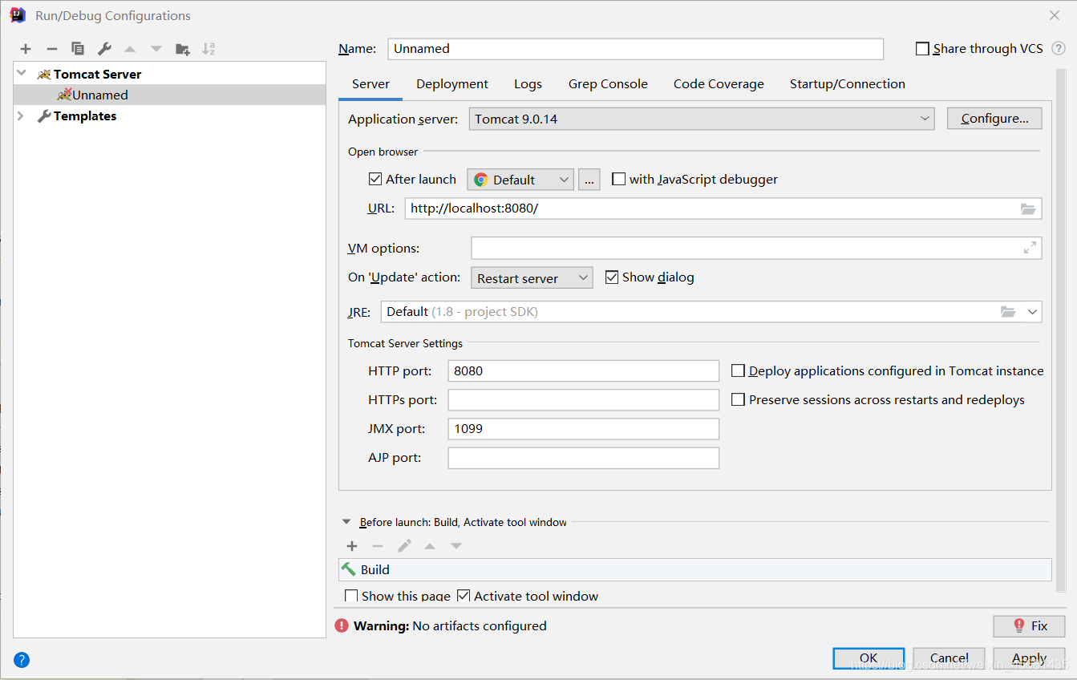The image size is (1077, 680).
Task: Click the VM options field
Action: coord(756,248)
